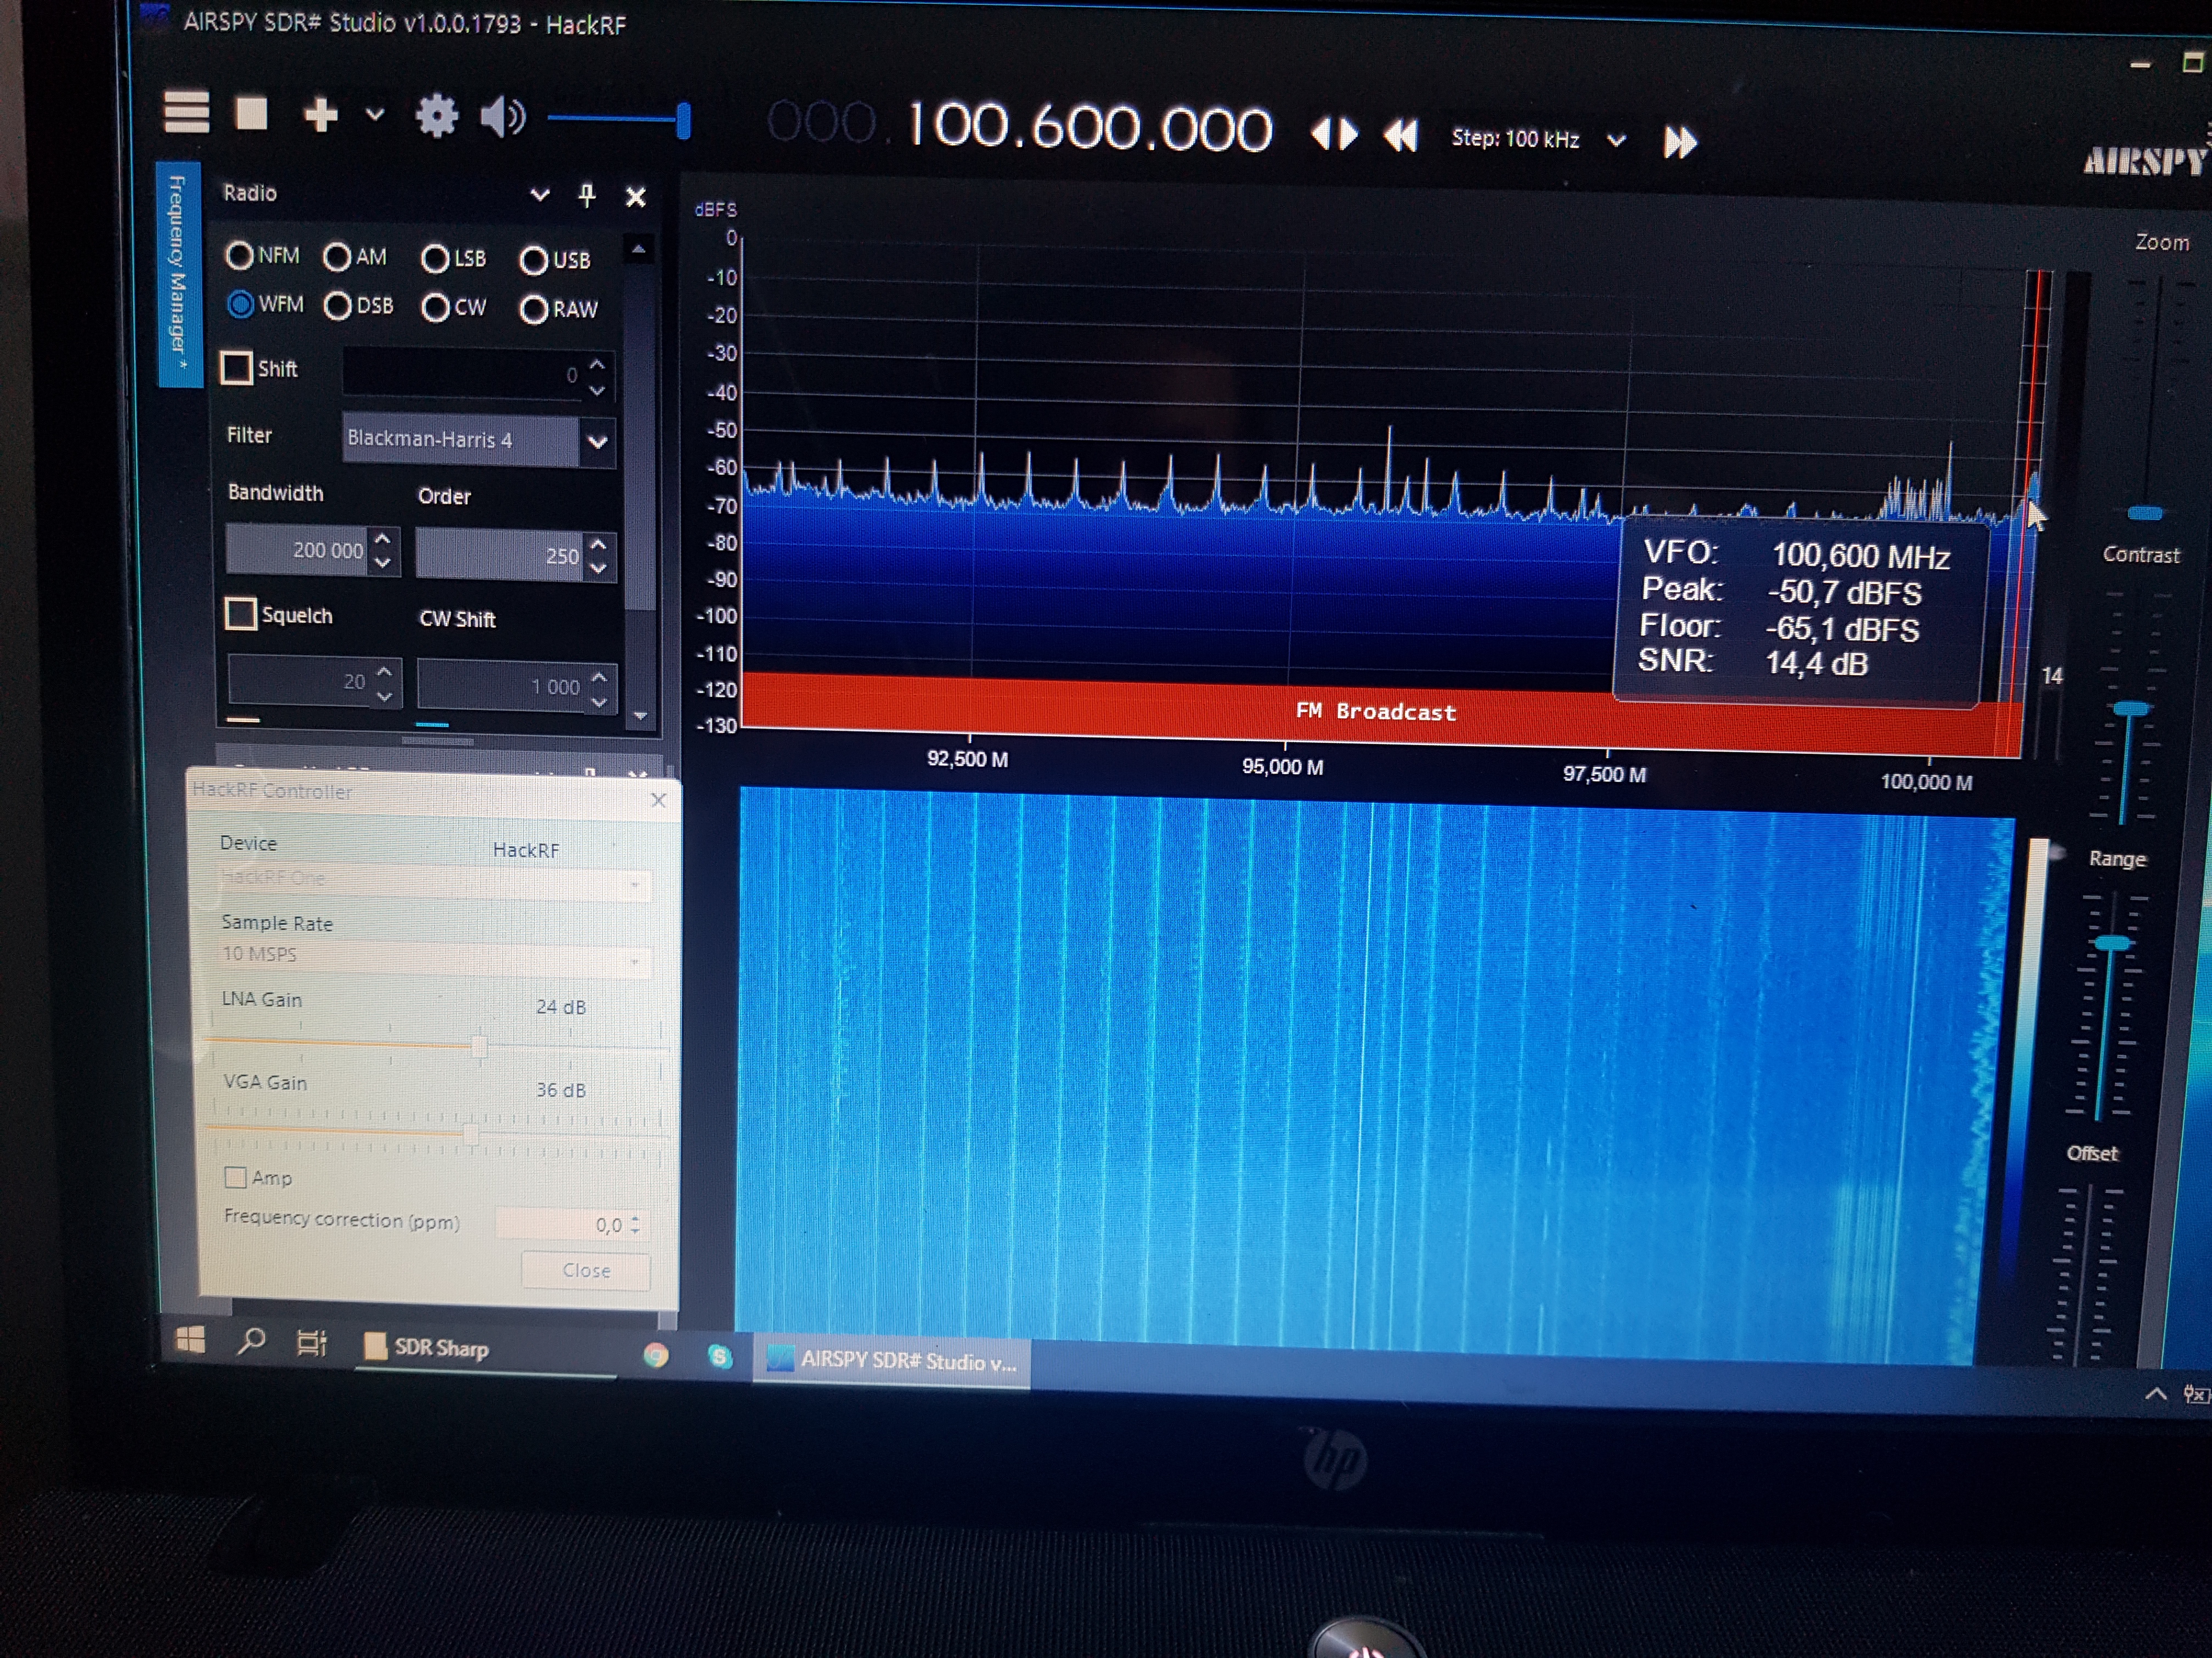Open the Windows Start menu

coord(190,1339)
